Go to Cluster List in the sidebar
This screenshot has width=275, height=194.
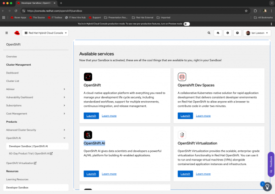point(13,81)
